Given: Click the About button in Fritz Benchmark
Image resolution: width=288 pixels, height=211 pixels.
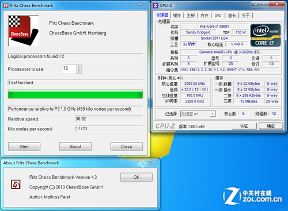Looking at the screenshot, I should tap(75, 146).
